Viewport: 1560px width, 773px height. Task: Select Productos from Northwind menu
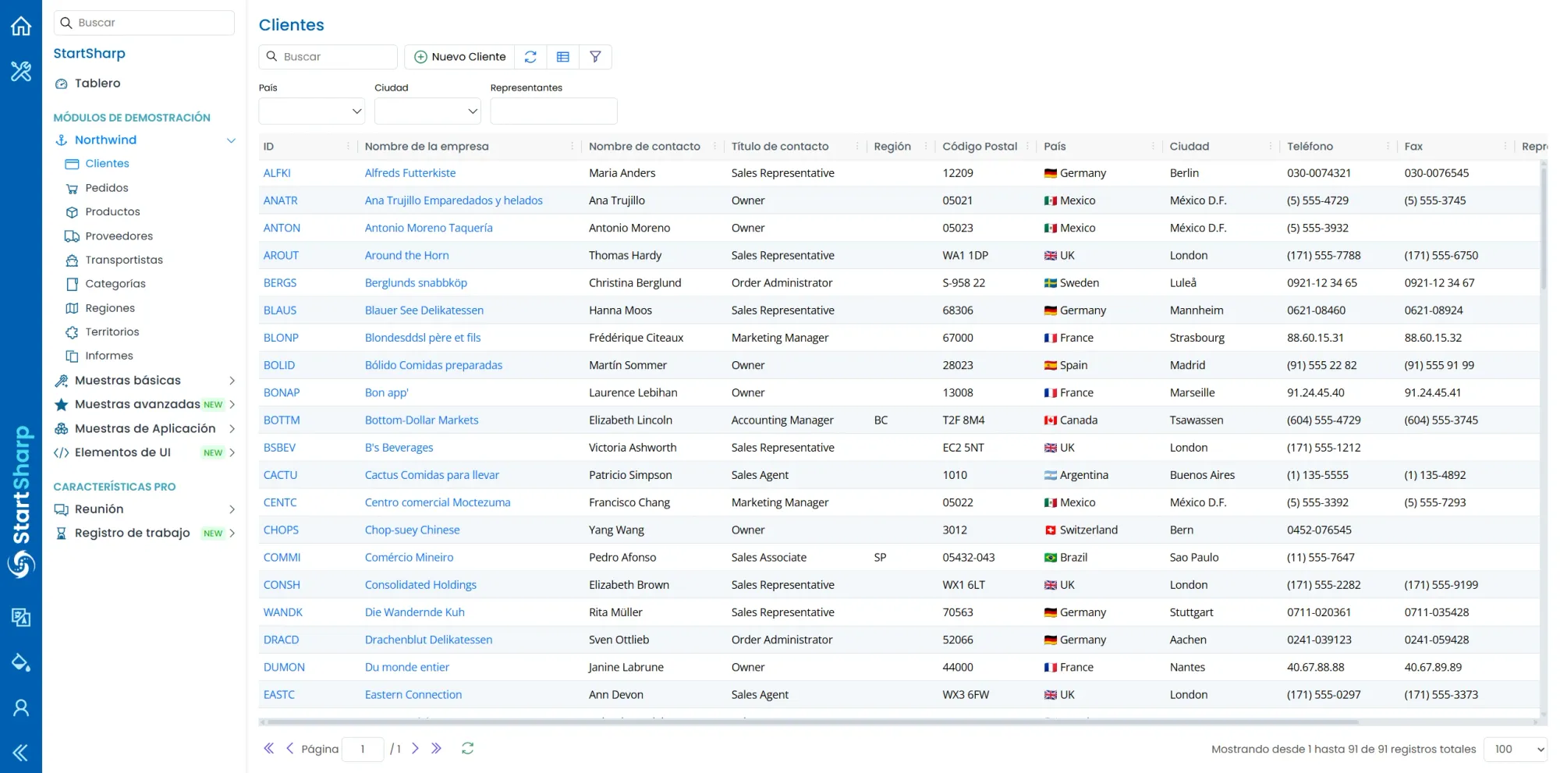(x=112, y=211)
